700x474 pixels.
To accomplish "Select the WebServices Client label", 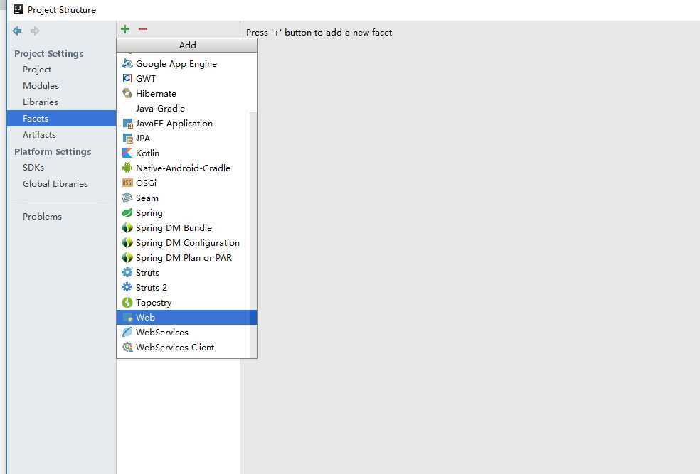I will coord(175,348).
